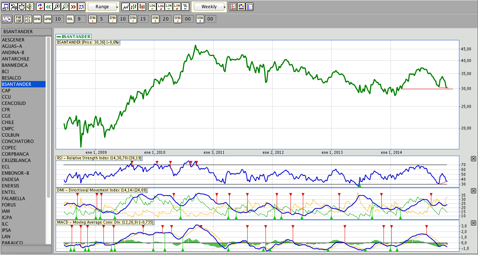Screen dimensions: 478x255
Task: Open the Weekly period dropdown
Action: (209, 7)
